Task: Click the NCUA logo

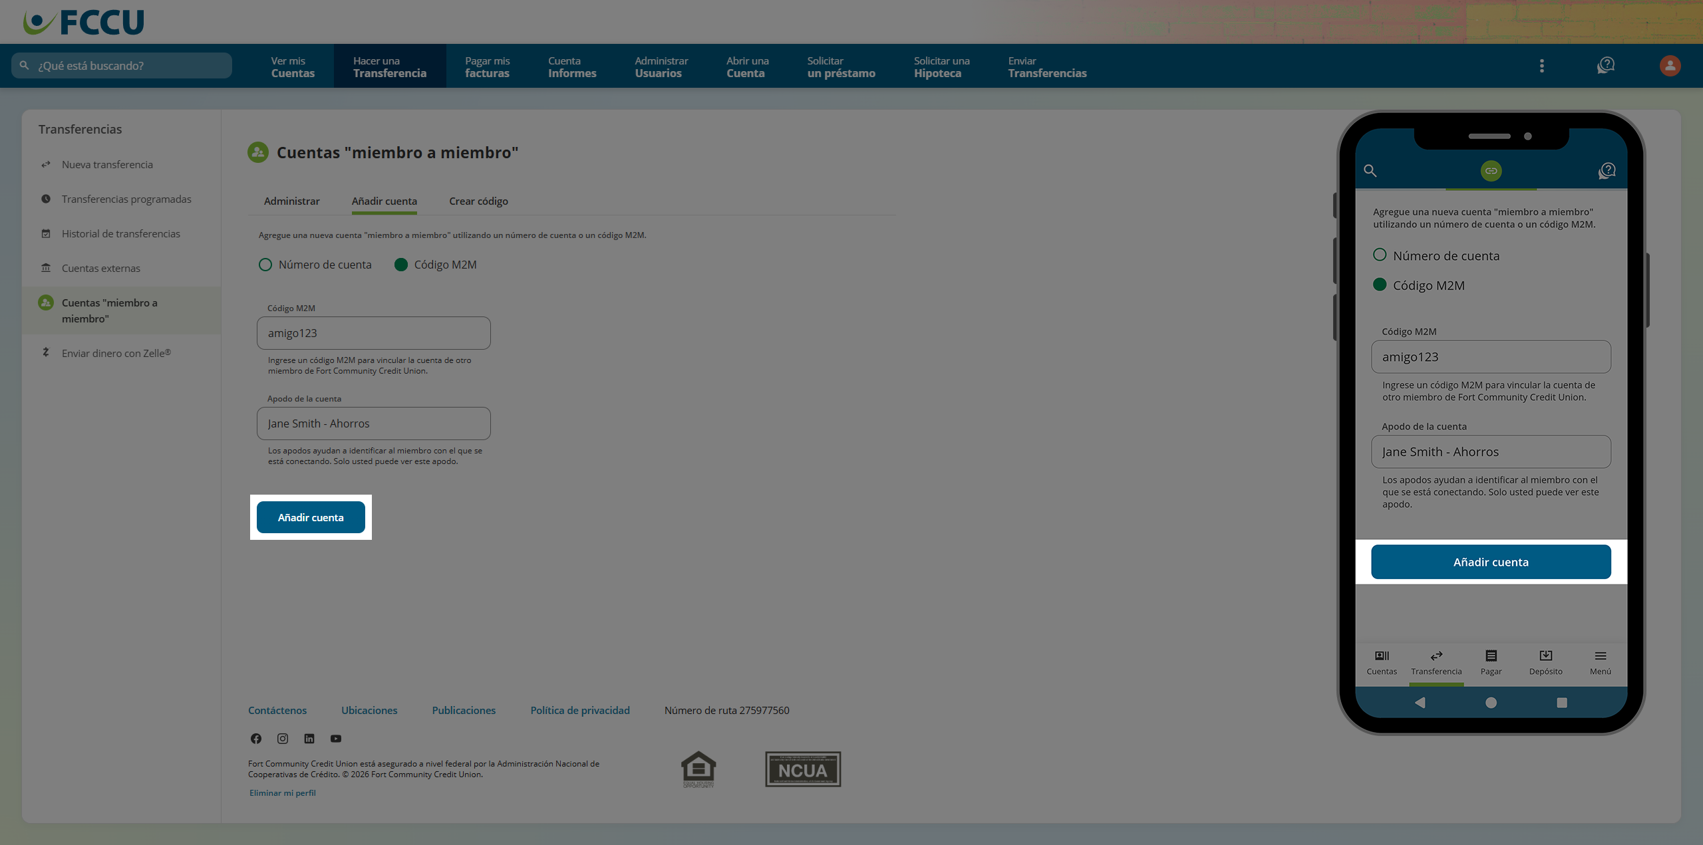Action: [x=803, y=769]
